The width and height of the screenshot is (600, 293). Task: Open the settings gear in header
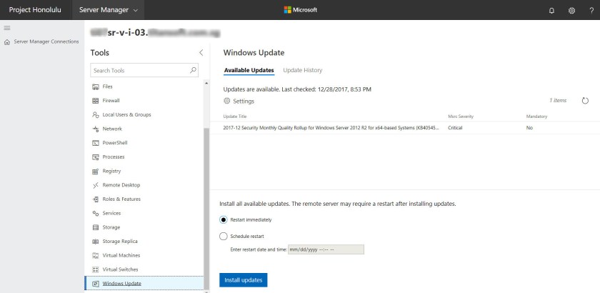click(571, 10)
